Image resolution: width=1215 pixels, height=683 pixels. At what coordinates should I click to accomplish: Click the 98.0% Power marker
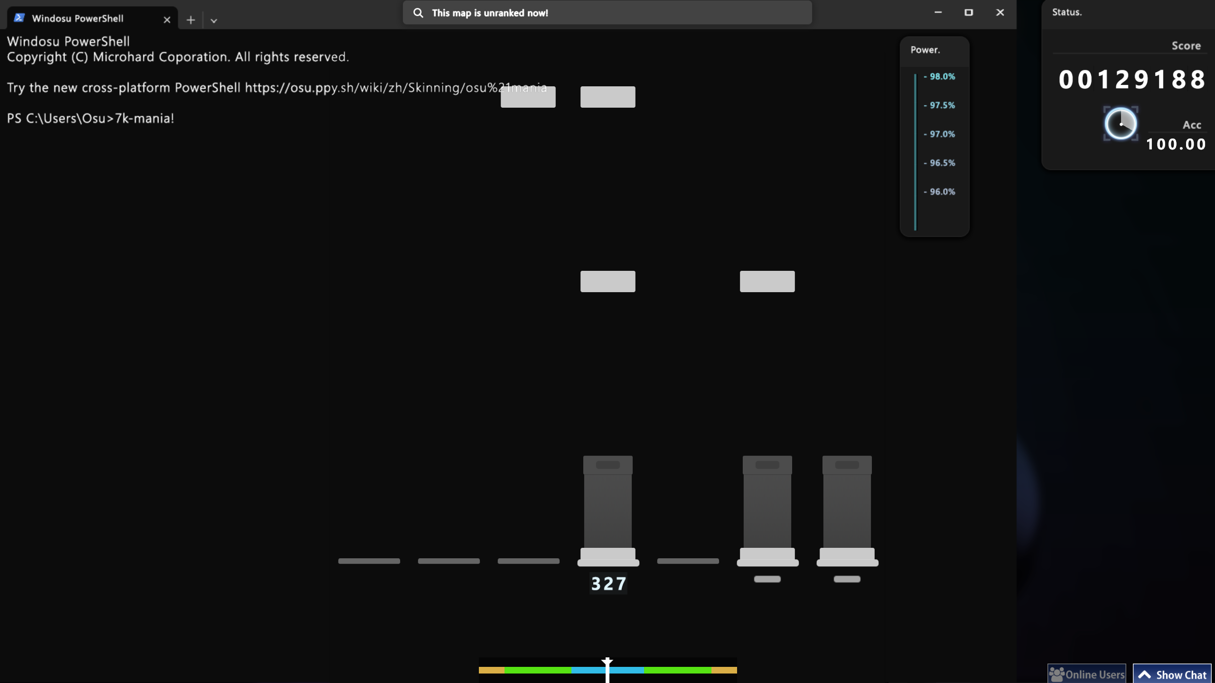pos(942,76)
